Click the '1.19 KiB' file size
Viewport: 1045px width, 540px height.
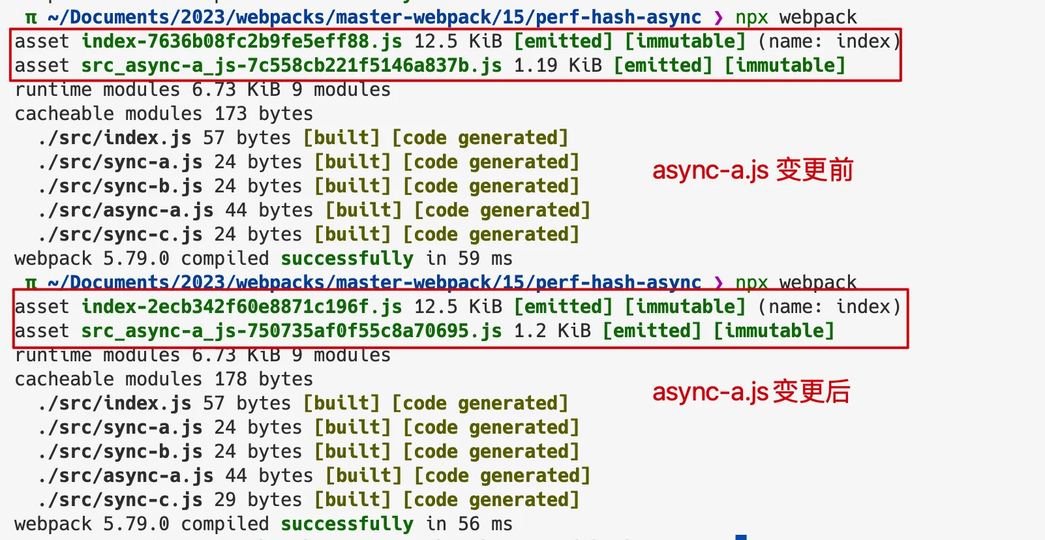[558, 65]
